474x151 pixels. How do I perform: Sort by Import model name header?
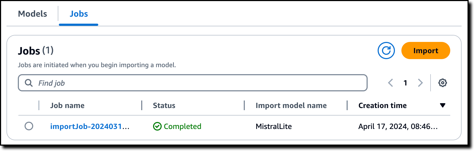pos(291,105)
